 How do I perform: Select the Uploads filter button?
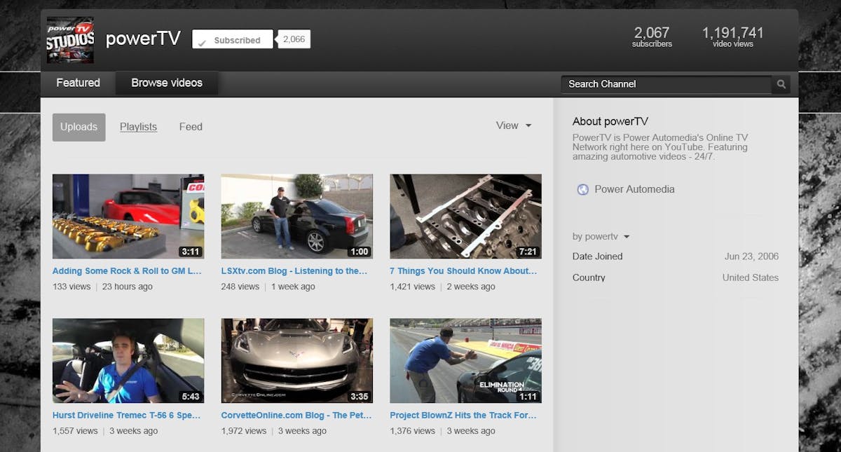(78, 127)
